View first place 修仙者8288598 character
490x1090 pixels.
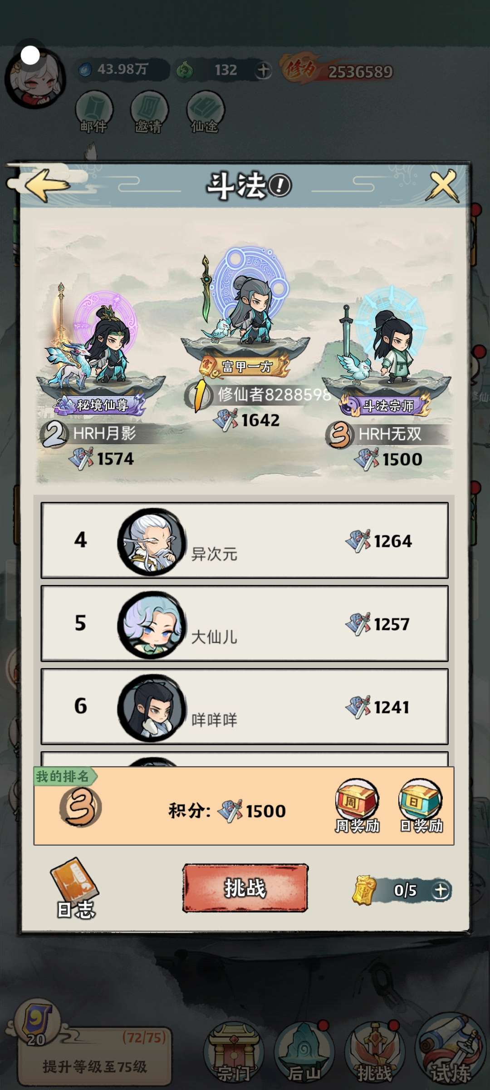[245, 302]
